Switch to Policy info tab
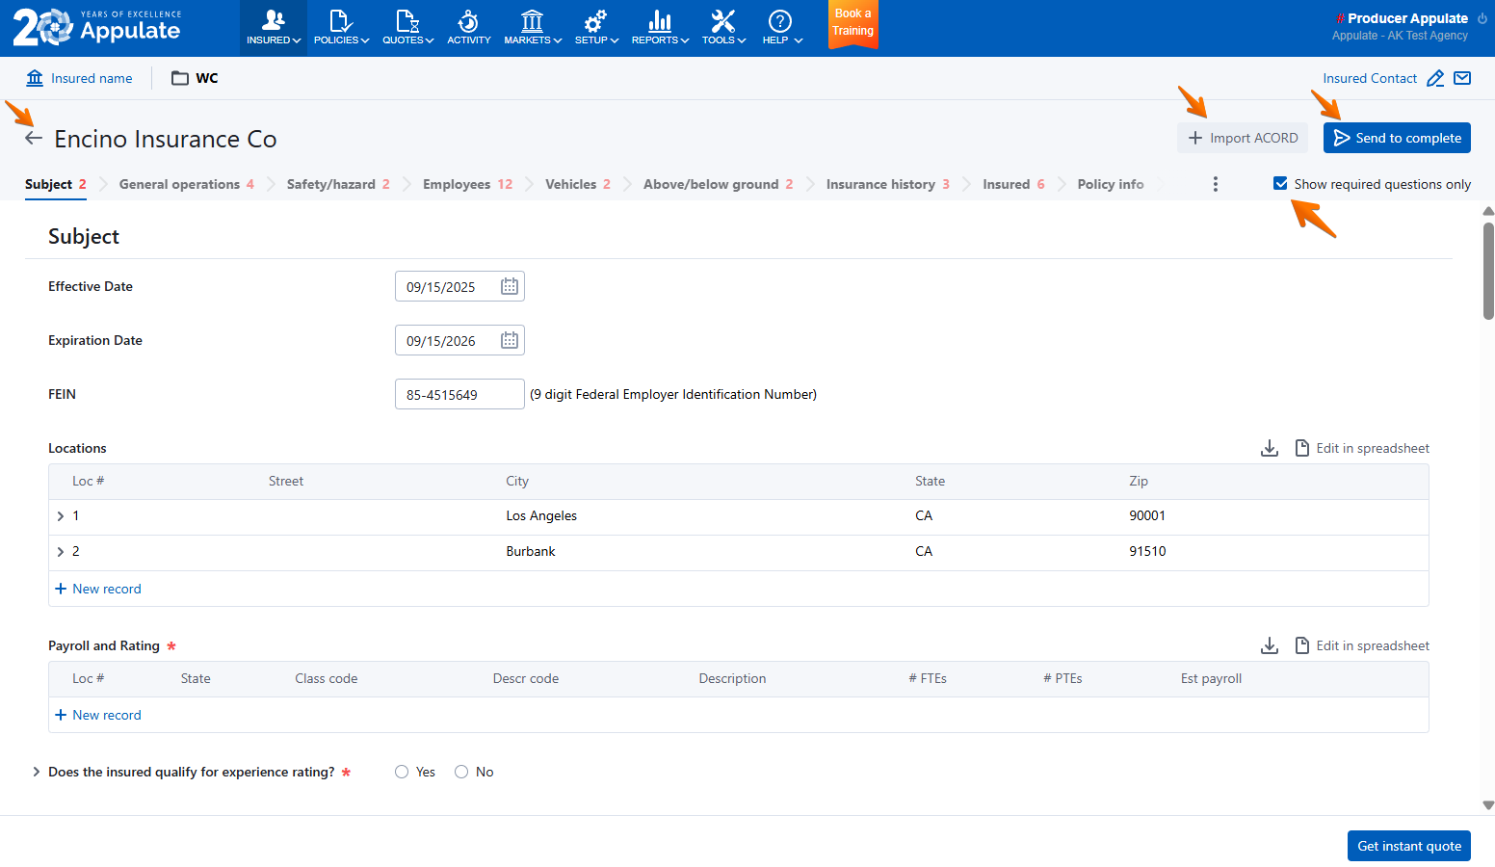 pos(1111,184)
